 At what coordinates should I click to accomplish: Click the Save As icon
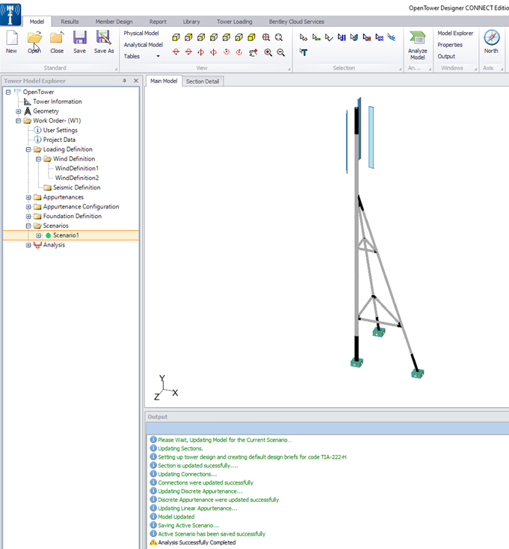(x=104, y=37)
